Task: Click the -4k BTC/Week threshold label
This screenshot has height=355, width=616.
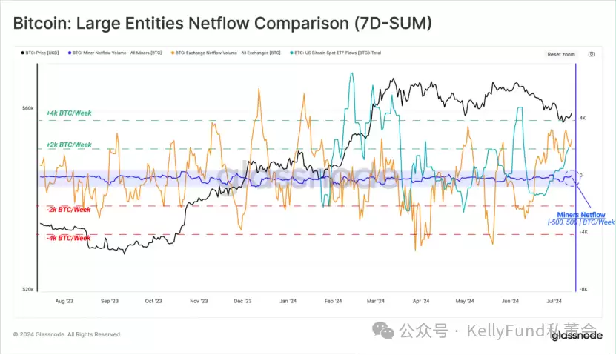Action: (68, 238)
